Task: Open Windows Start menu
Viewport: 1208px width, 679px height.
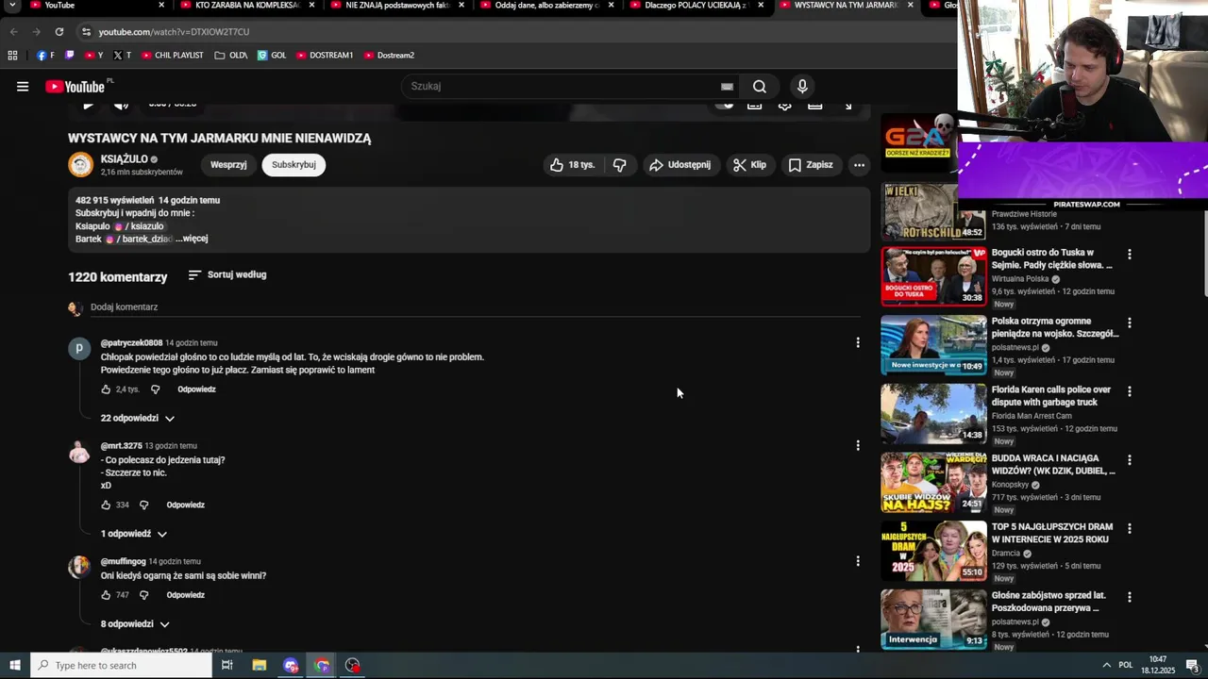Action: [15, 666]
